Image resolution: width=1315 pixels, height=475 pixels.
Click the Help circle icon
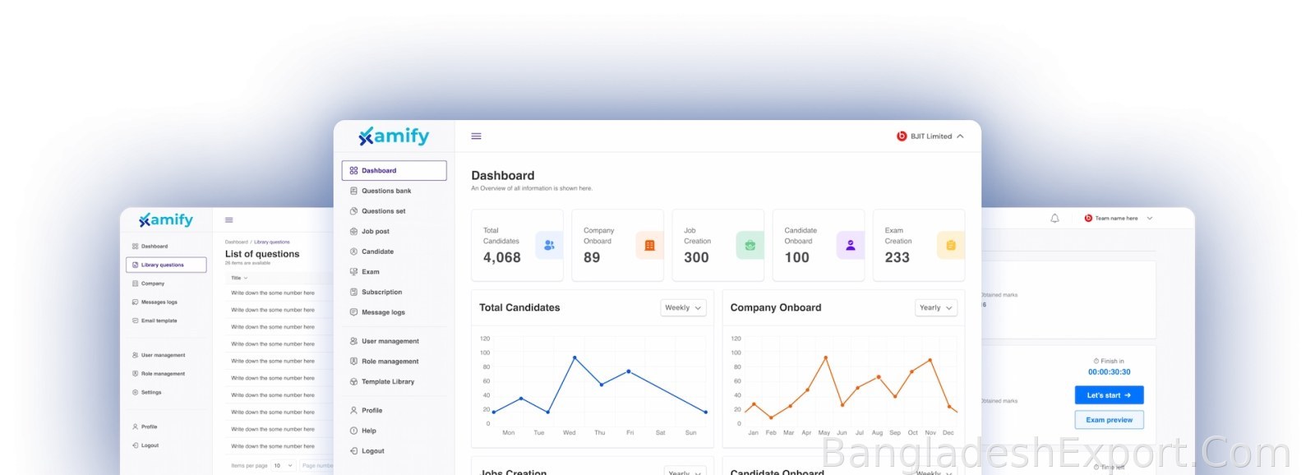pyautogui.click(x=353, y=431)
